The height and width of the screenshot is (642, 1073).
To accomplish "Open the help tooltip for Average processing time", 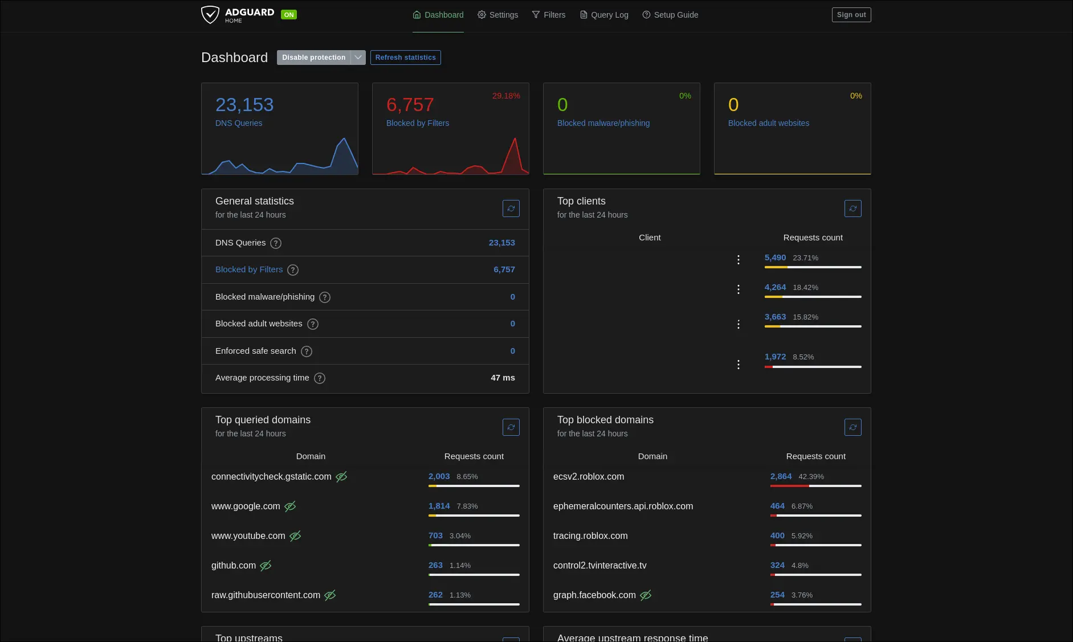I will (319, 378).
